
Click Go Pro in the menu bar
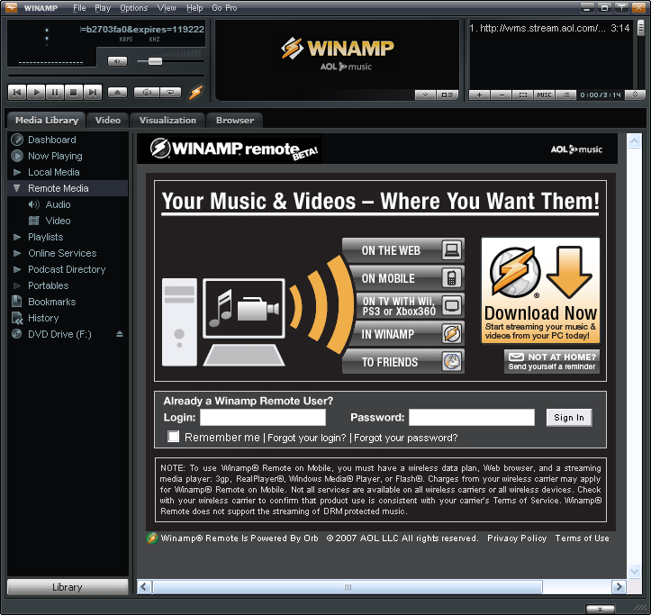[x=224, y=8]
